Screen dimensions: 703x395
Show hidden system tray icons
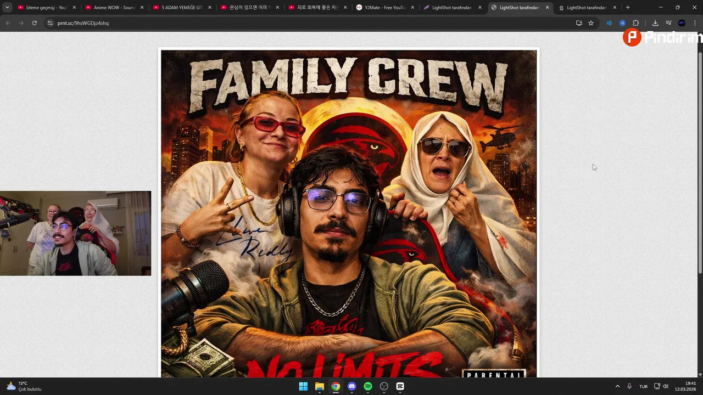tap(617, 386)
